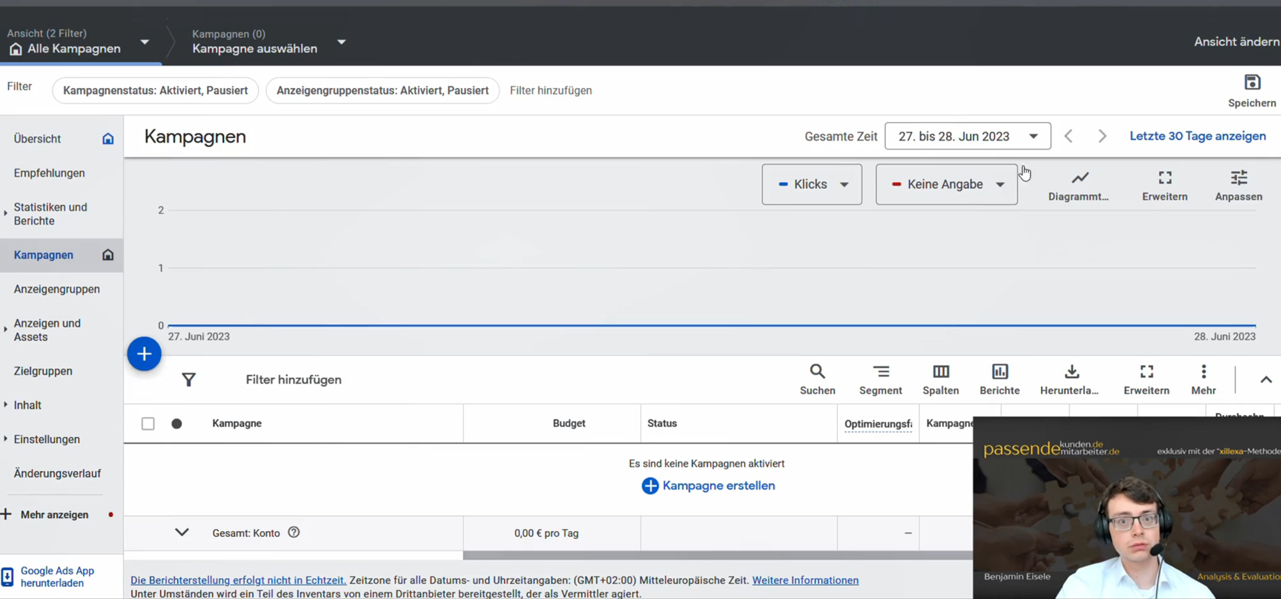
Task: Open Weitere Informationen link
Action: click(805, 580)
